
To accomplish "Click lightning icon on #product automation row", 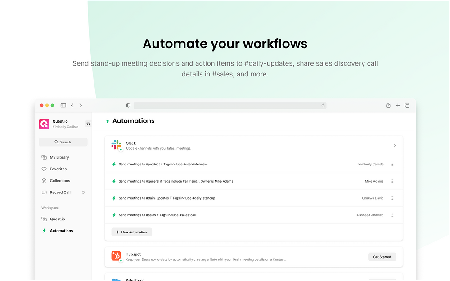I will (114, 164).
